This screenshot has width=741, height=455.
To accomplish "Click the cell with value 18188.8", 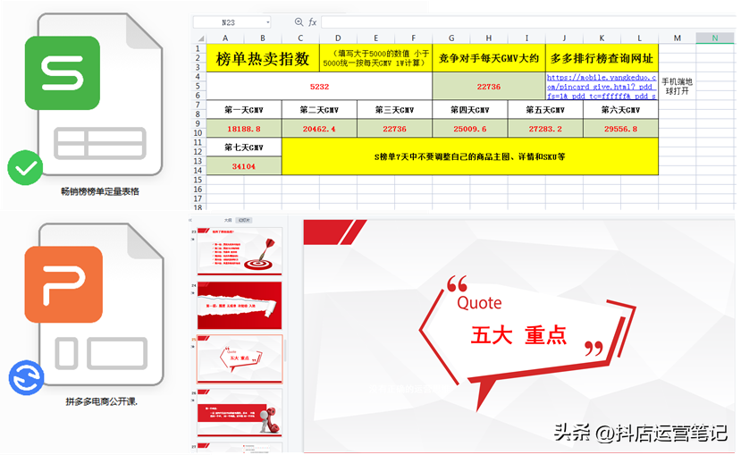I will pyautogui.click(x=244, y=129).
